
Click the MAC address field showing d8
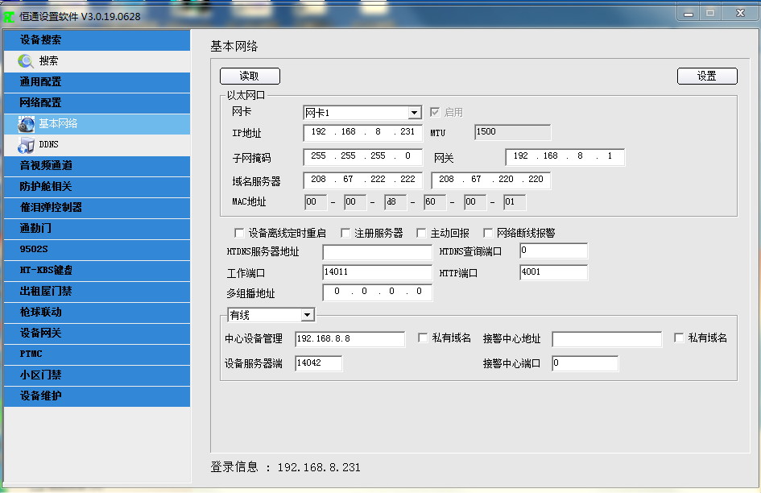click(x=395, y=202)
